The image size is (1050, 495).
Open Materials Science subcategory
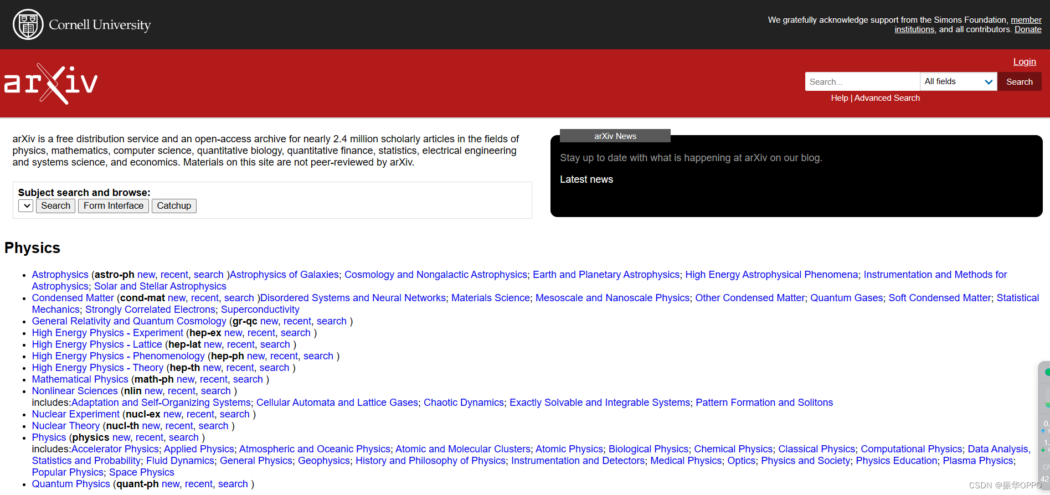tap(491, 298)
